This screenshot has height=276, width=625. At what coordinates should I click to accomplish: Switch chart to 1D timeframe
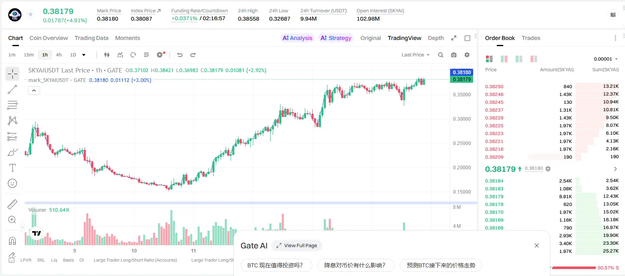click(x=73, y=55)
